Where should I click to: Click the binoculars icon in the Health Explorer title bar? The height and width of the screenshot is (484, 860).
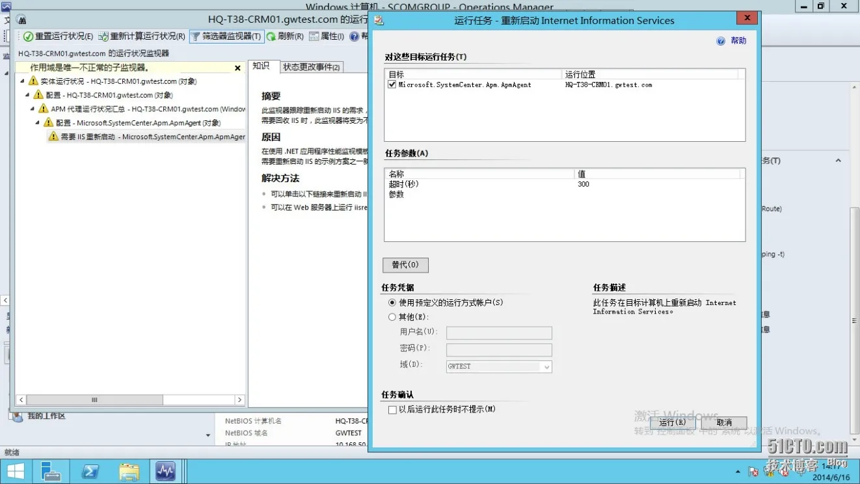pos(21,20)
